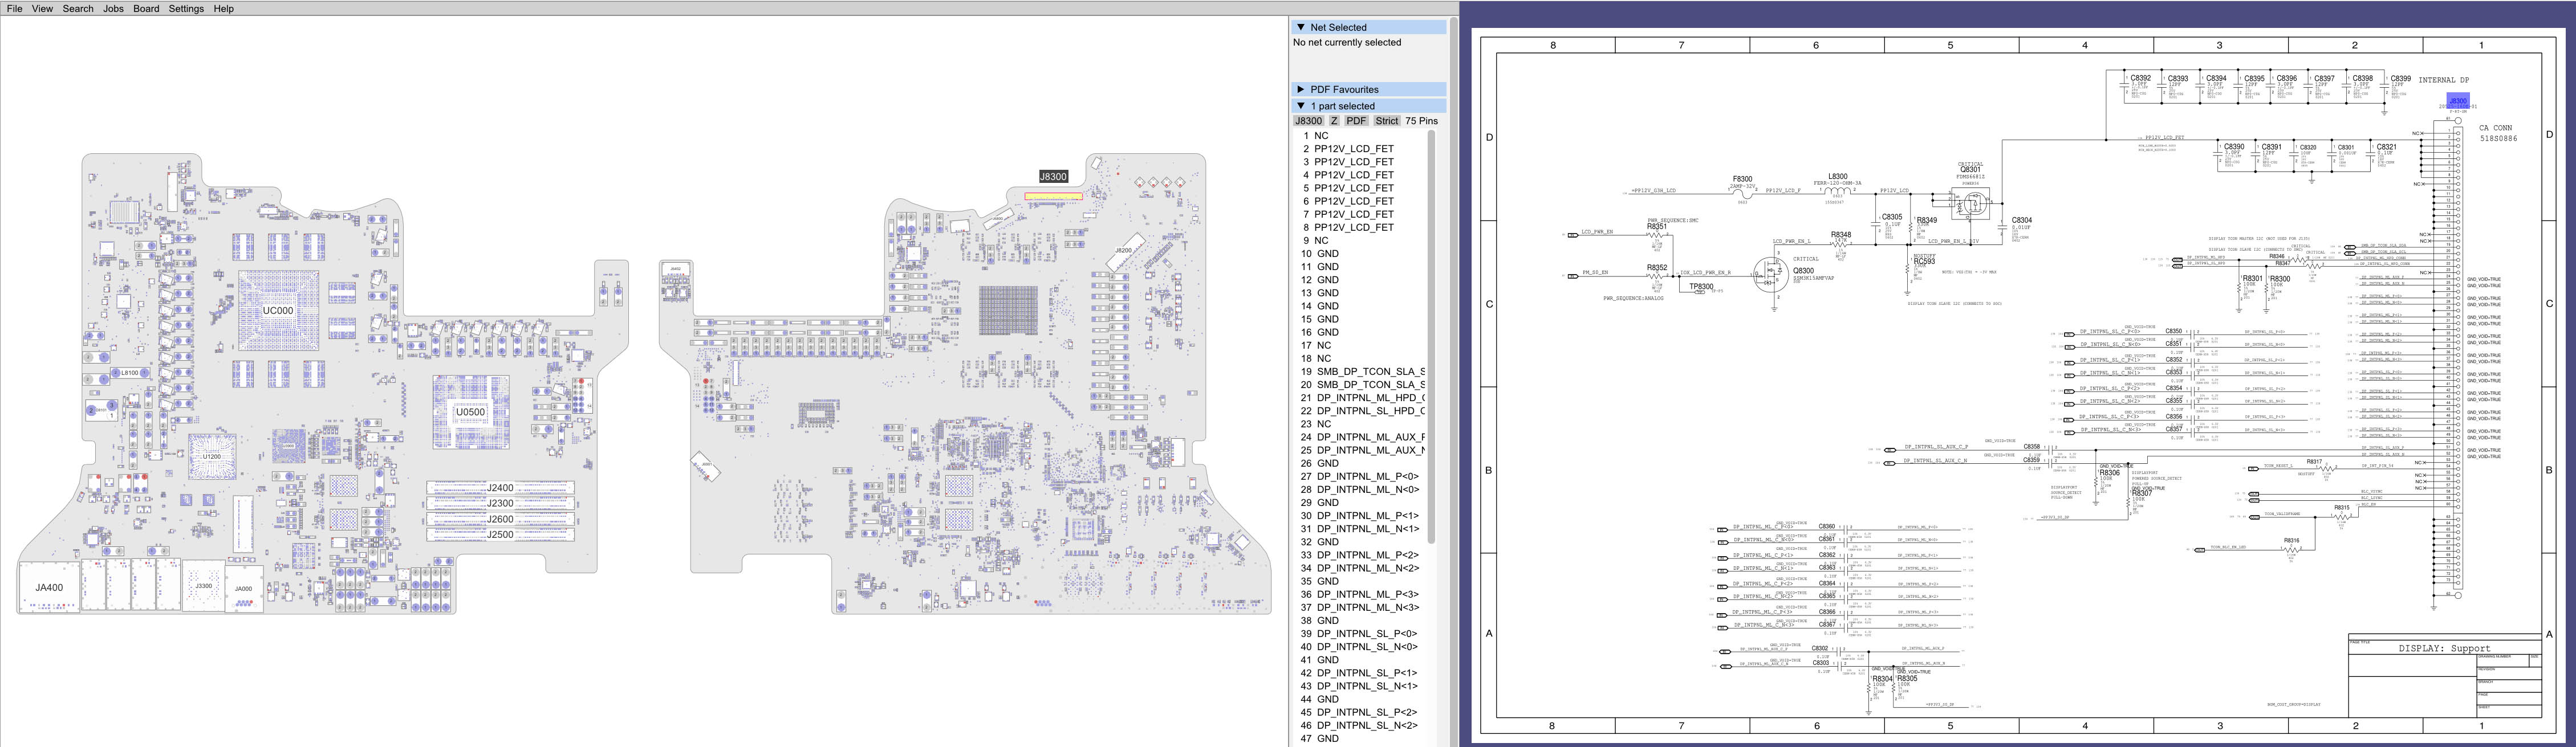Open the Search menu

point(78,8)
